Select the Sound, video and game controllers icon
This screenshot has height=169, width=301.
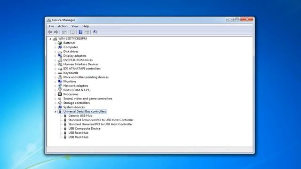pos(60,99)
